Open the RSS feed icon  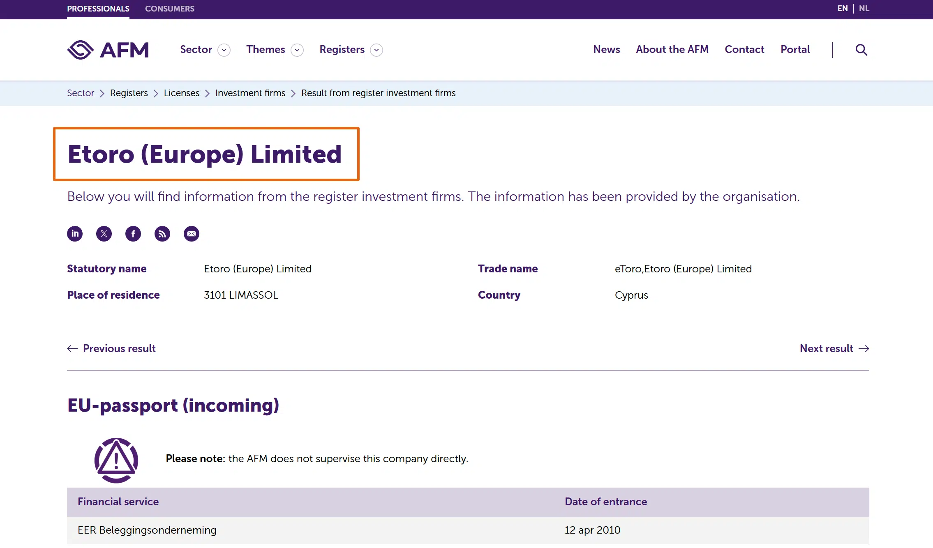pos(162,234)
